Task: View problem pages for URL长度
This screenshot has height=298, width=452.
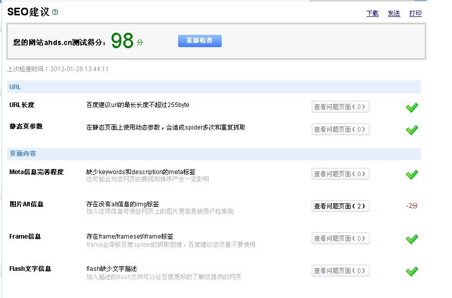Action: click(x=340, y=107)
